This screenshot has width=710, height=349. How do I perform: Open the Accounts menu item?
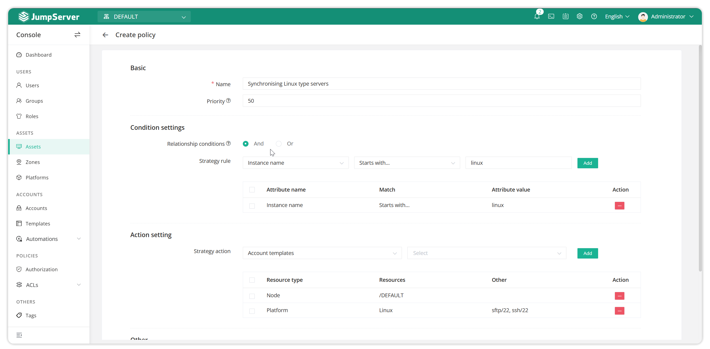point(49,208)
